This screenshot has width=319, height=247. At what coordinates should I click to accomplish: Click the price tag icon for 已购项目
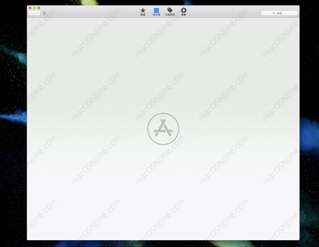pyautogui.click(x=170, y=10)
